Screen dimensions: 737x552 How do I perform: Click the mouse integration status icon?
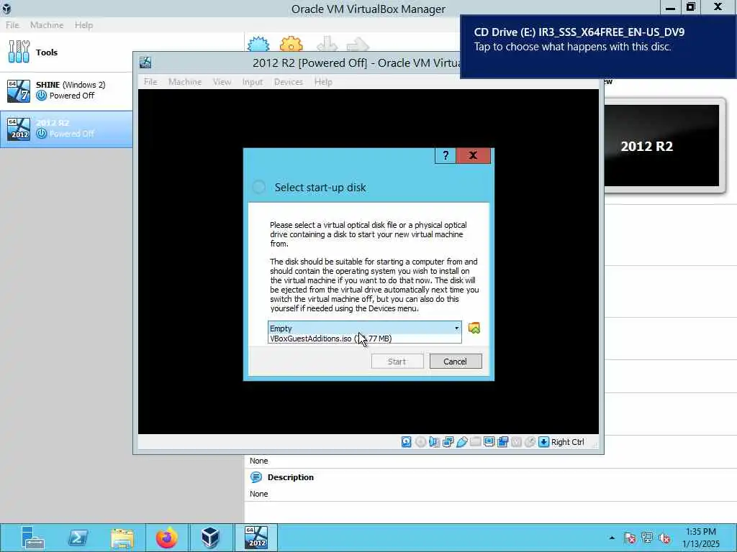530,442
